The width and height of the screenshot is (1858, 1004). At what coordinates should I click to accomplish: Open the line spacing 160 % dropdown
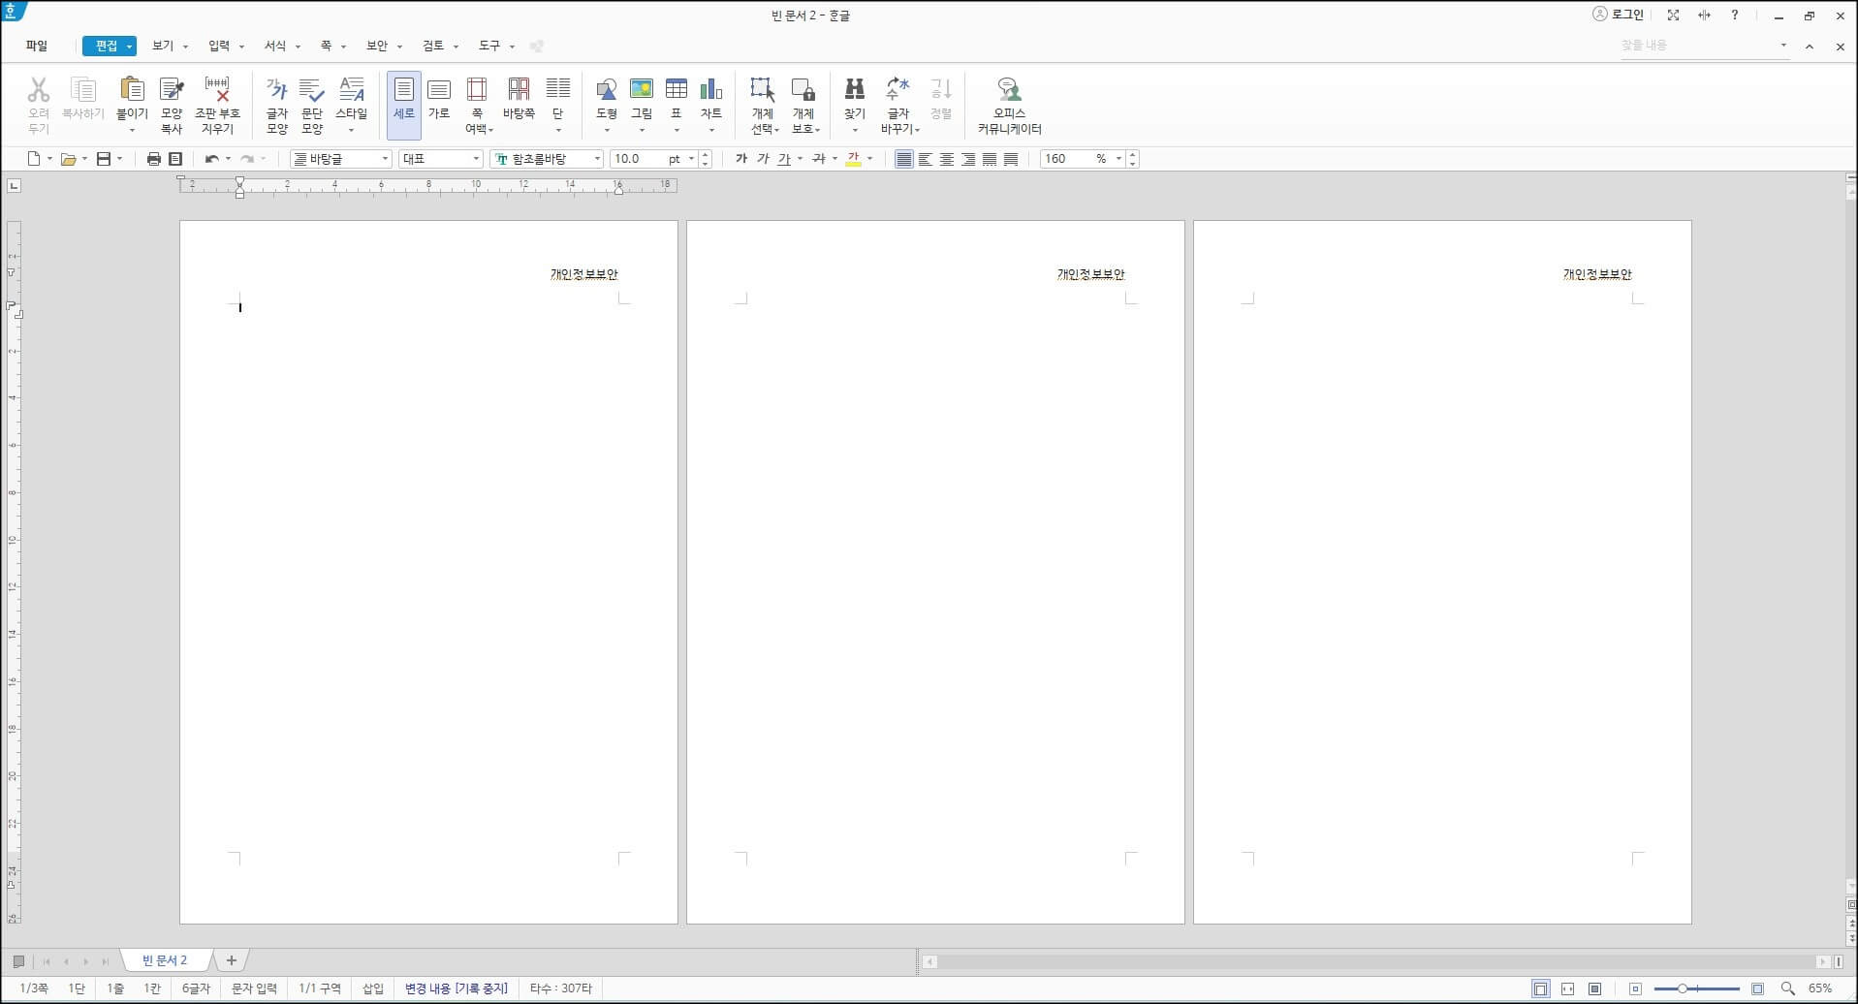click(1118, 159)
